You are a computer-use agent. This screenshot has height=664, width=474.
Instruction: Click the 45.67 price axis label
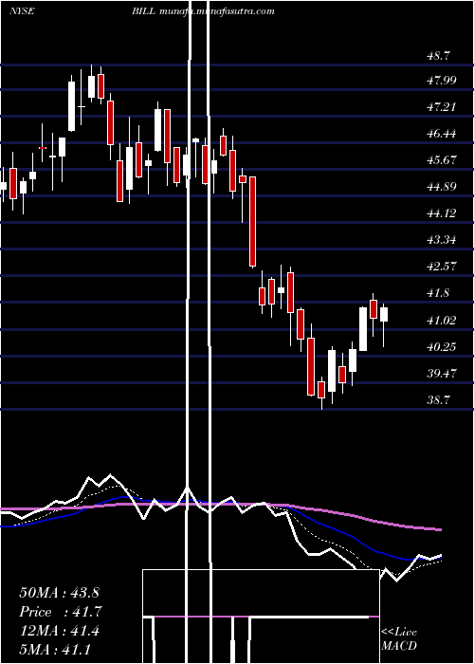tap(442, 160)
